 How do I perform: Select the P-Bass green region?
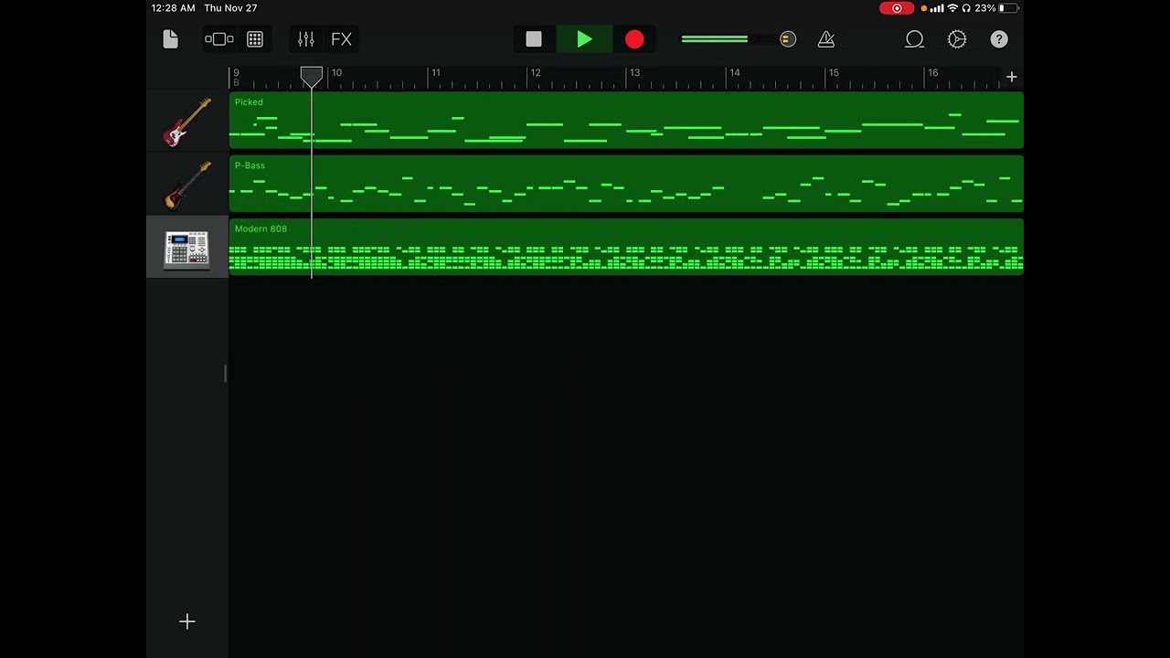coord(626,184)
